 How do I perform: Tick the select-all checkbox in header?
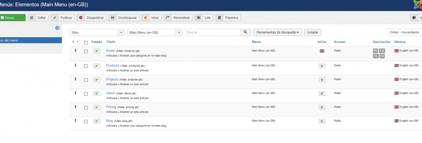[86, 43]
